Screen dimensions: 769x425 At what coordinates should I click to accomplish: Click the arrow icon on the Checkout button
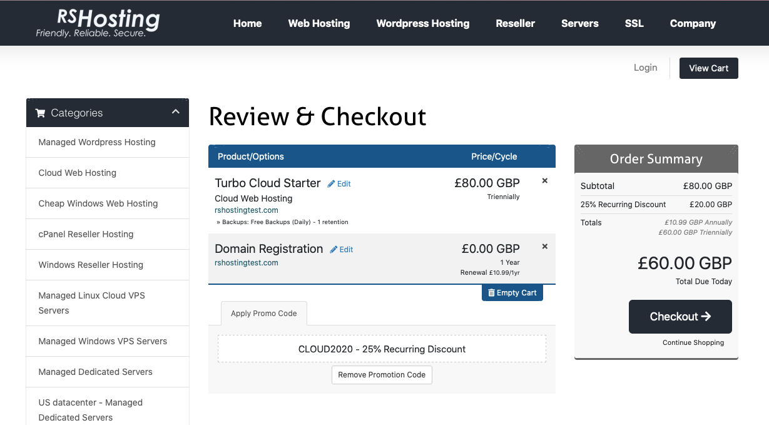coord(706,317)
